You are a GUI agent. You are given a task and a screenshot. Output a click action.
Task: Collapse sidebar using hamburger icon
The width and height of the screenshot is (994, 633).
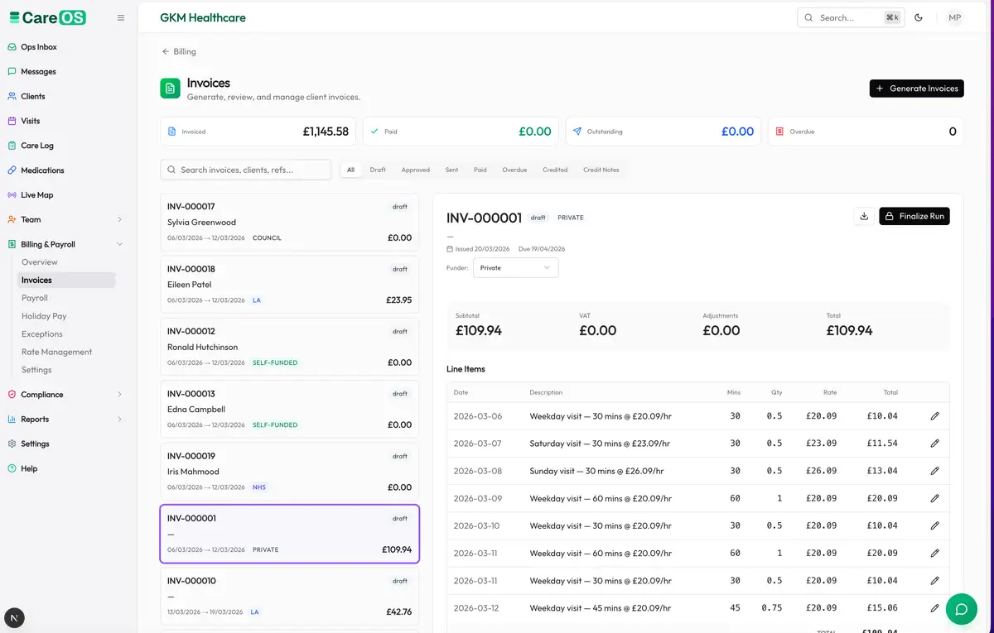click(121, 17)
